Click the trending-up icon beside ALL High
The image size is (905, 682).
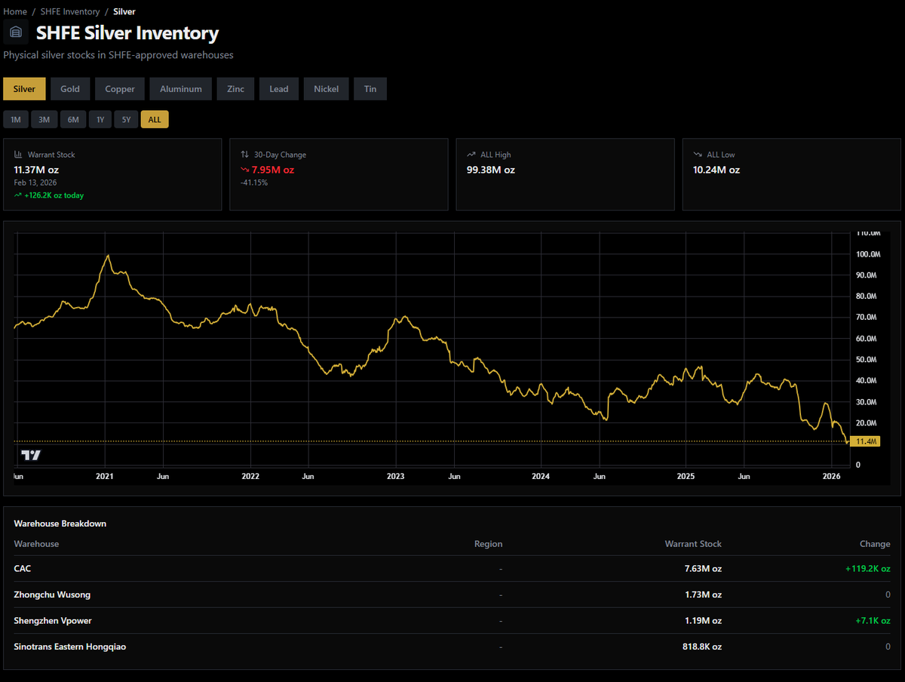click(471, 154)
